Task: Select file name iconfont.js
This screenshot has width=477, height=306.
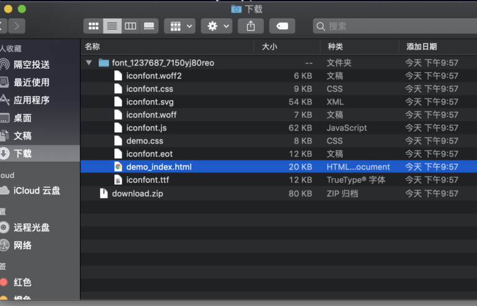Action: pos(147,127)
